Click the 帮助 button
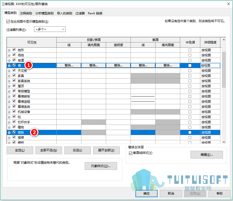The image size is (233, 201). [219, 194]
